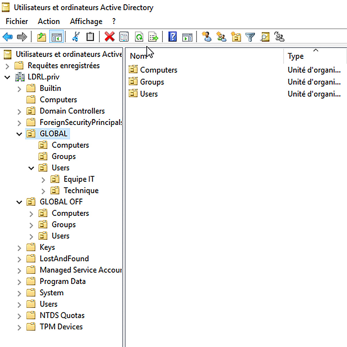Select the Users tree item below System
Image resolution: width=347 pixels, height=347 pixels.
(49, 304)
